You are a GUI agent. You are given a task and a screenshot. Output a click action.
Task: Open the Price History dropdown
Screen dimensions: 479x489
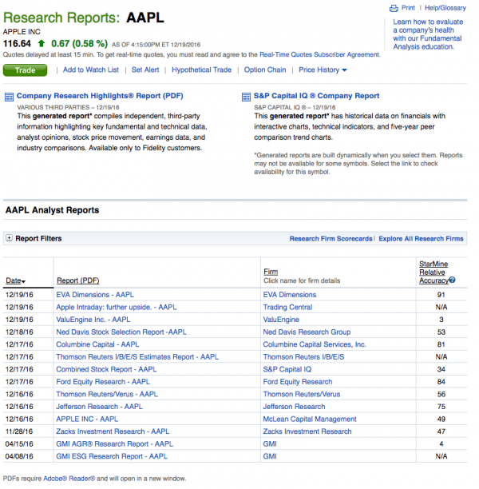click(x=323, y=70)
